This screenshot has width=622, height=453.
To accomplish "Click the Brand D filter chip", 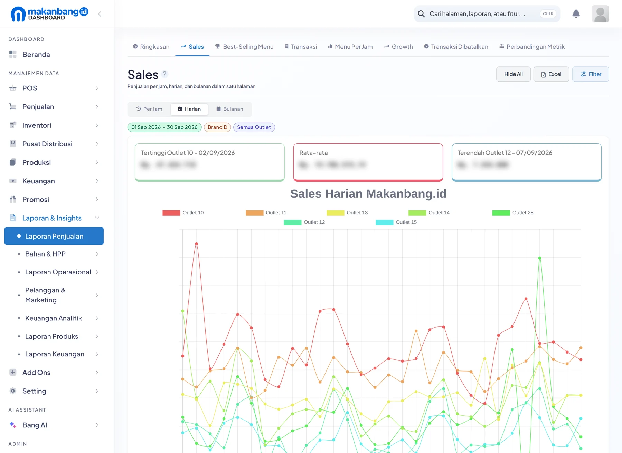I will click(217, 127).
